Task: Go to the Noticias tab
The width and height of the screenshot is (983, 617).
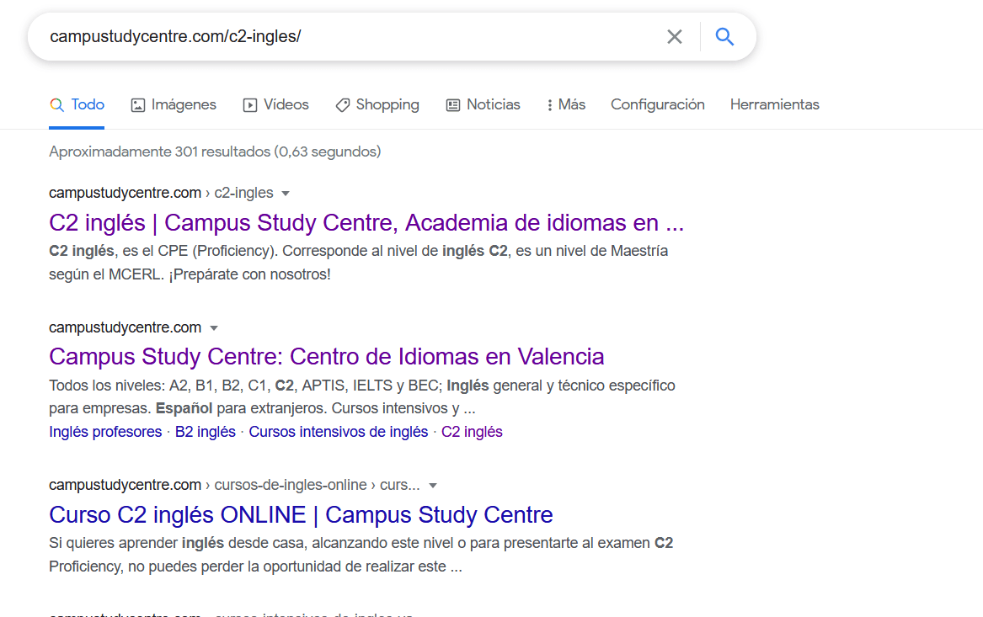Action: (x=483, y=104)
